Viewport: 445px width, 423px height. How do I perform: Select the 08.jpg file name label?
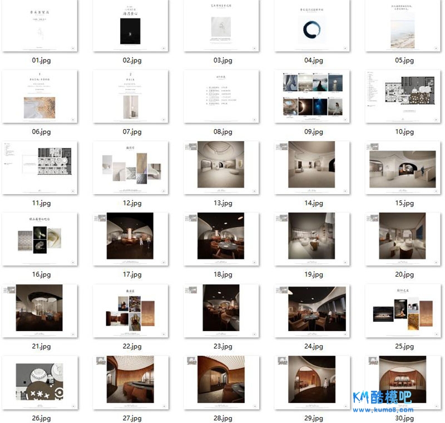pyautogui.click(x=221, y=132)
